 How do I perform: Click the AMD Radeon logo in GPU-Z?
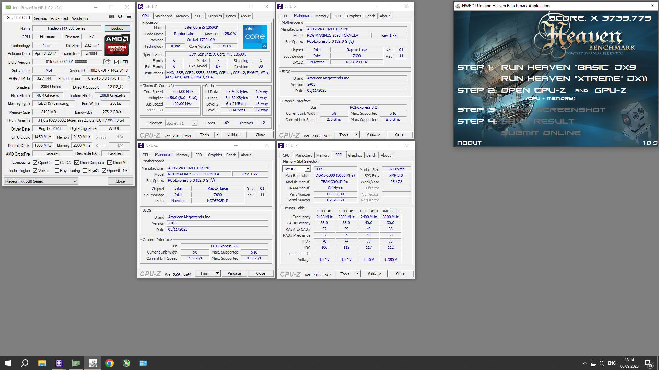tap(117, 45)
